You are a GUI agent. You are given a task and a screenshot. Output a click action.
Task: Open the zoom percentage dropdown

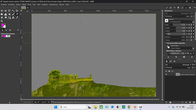click(49, 102)
